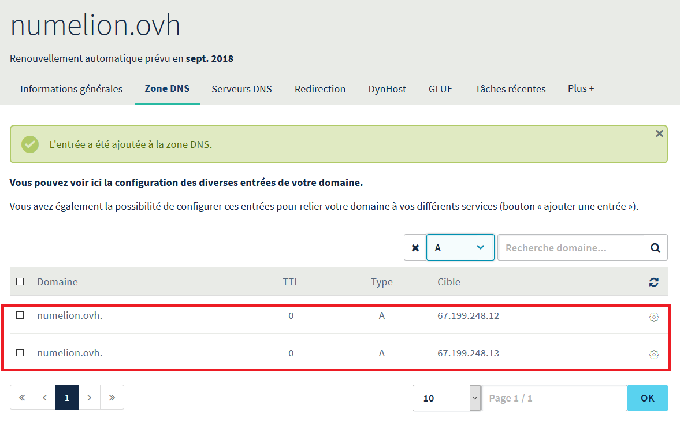Go to first page of results

[x=22, y=397]
